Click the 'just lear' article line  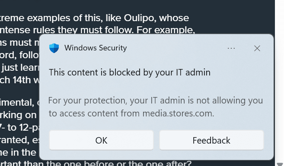pyautogui.click(x=20, y=68)
